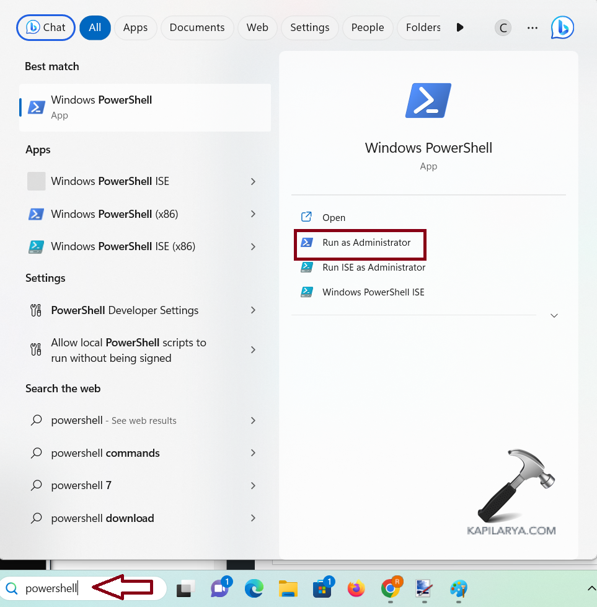
Task: Open File Explorer from taskbar
Action: [x=288, y=589]
